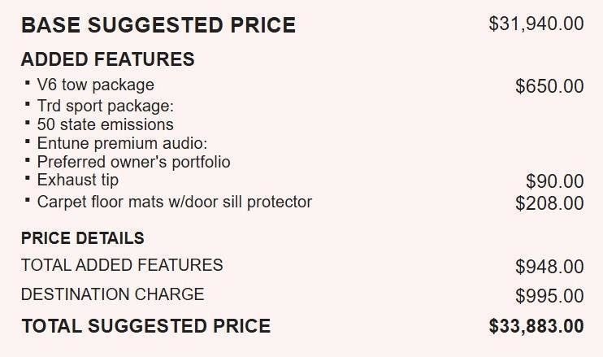Click the $33,883.00 total price amount

(x=536, y=326)
